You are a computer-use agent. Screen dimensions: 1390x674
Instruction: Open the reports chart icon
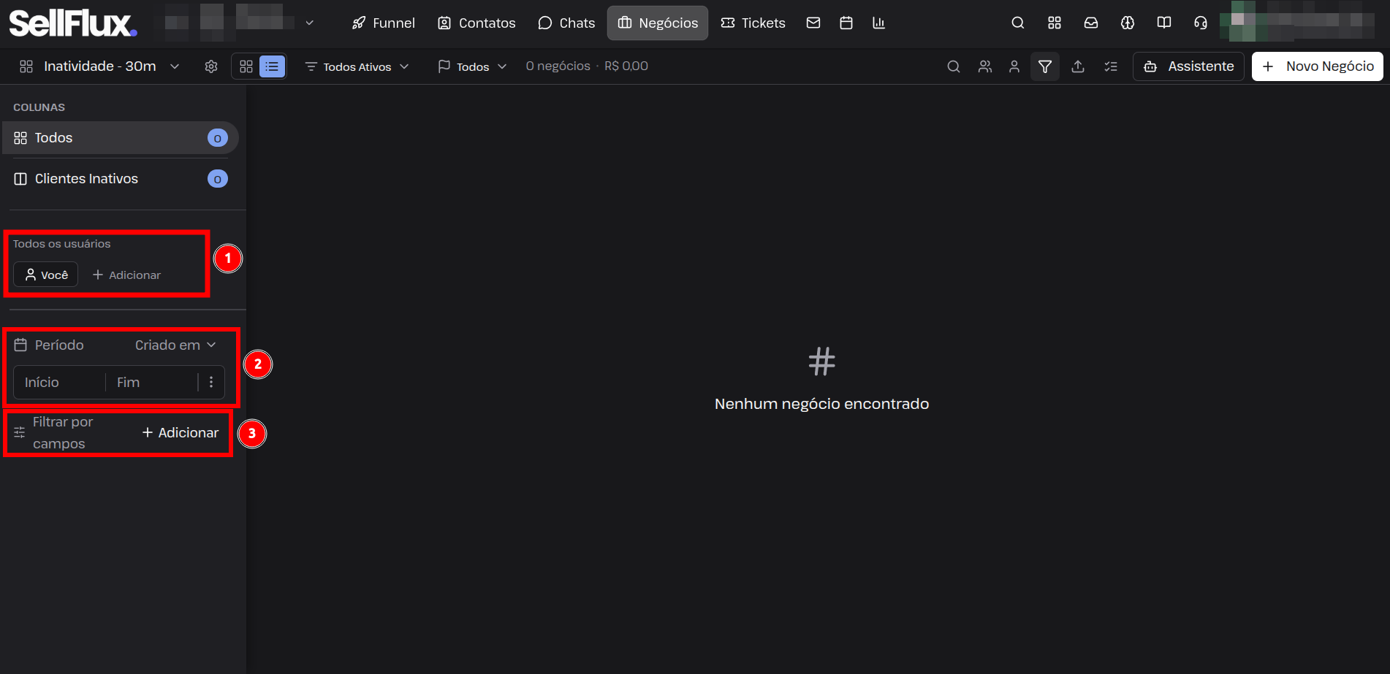pos(879,23)
